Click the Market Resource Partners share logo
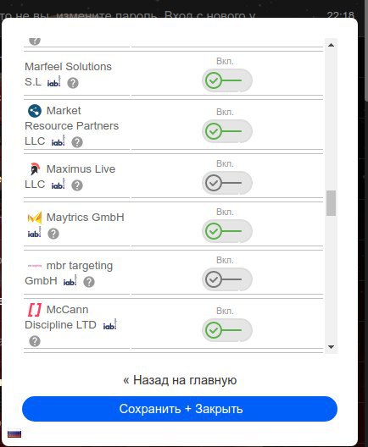 click(x=35, y=111)
